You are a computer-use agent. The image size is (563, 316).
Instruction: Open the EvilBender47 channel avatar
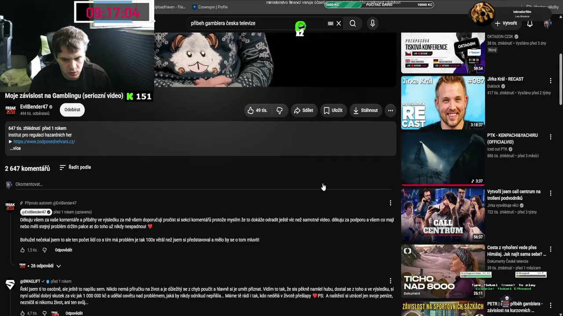(x=11, y=110)
